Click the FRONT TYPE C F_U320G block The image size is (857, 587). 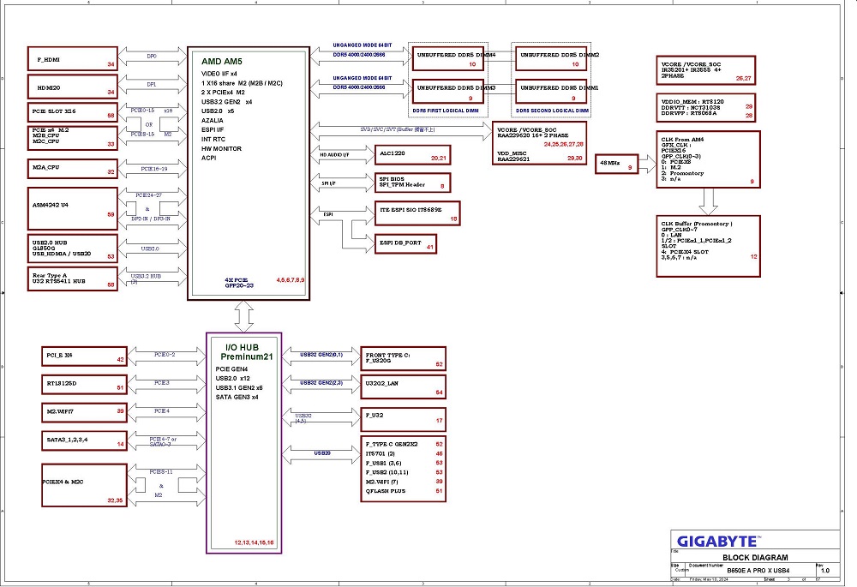click(404, 358)
